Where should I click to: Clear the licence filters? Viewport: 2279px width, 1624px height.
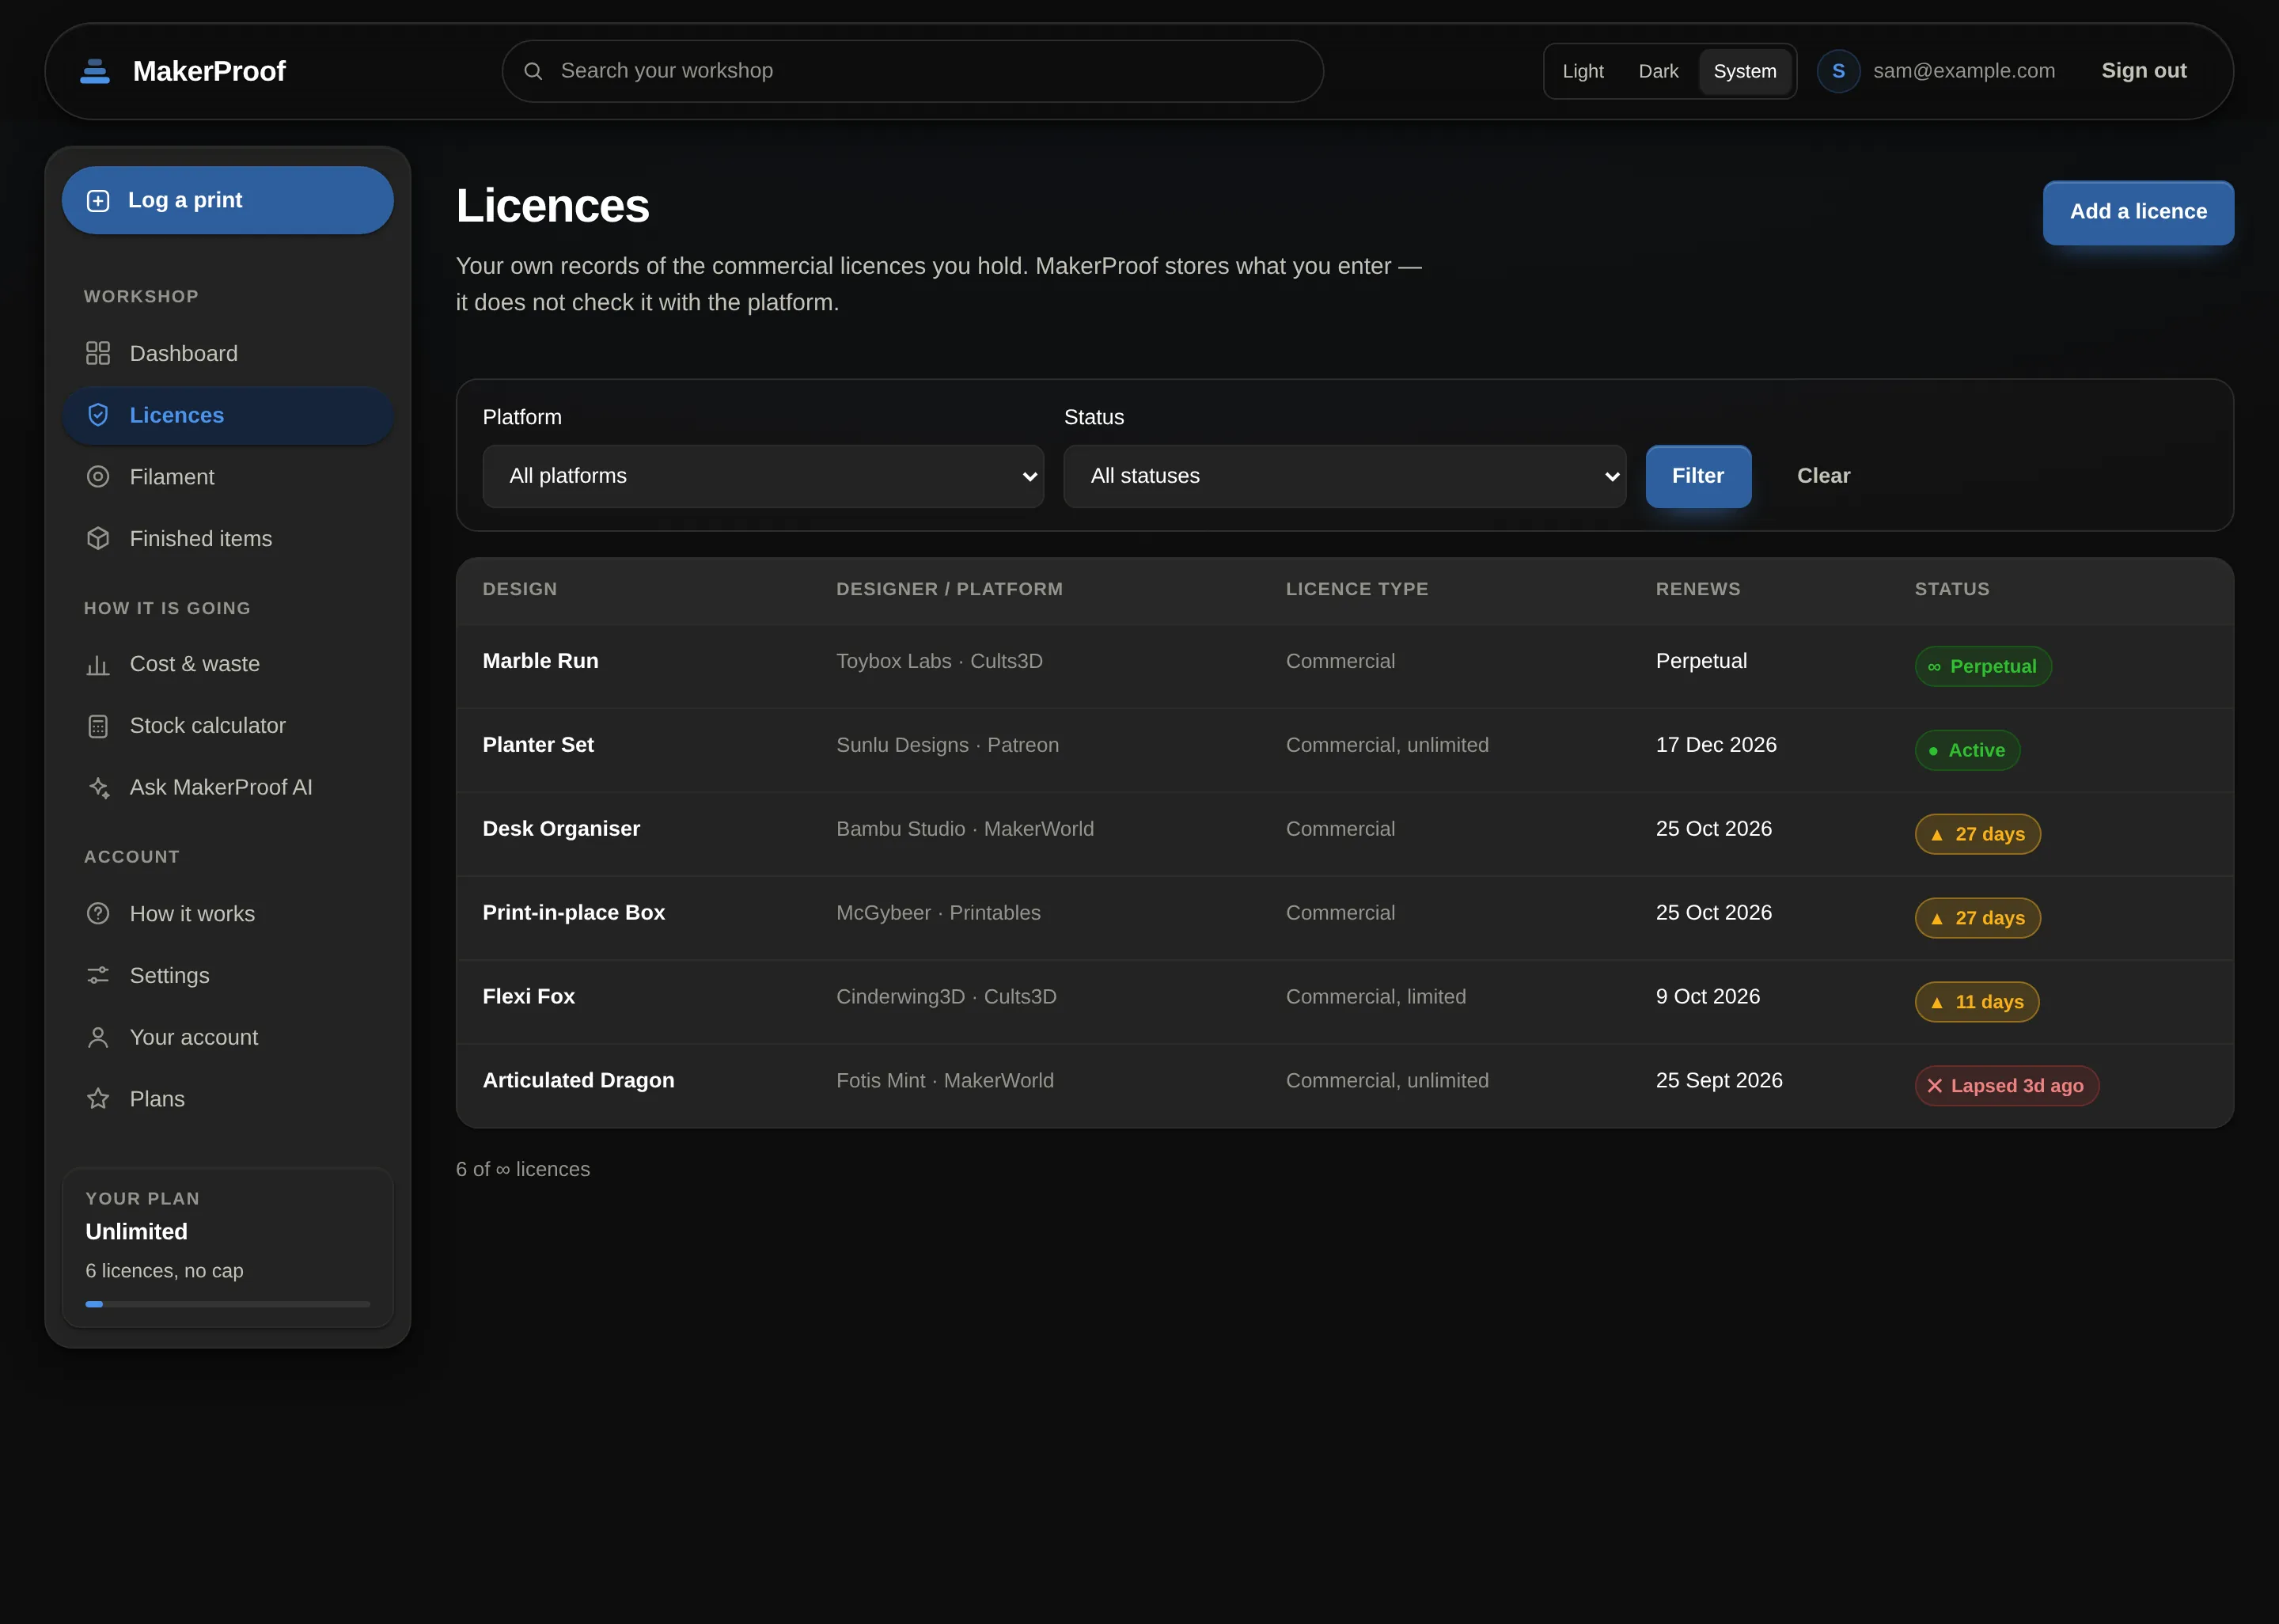point(1823,476)
